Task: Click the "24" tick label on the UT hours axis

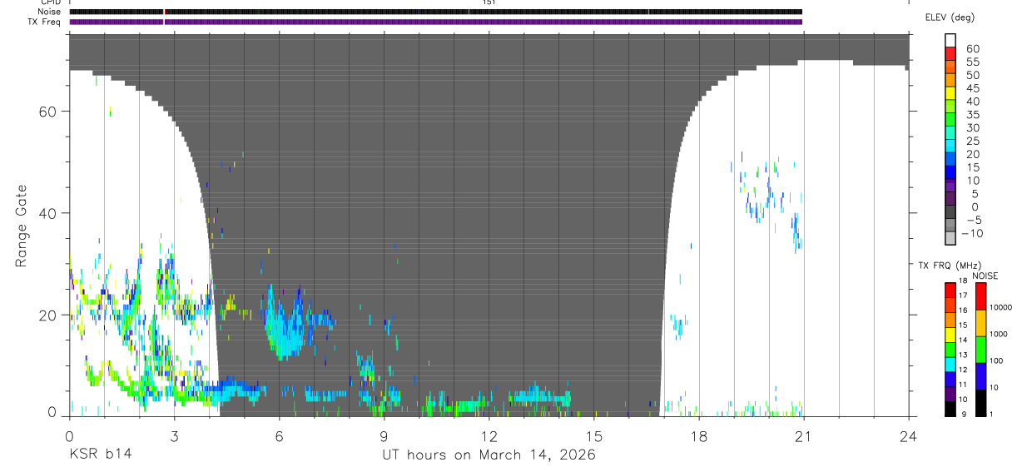Action: (909, 436)
